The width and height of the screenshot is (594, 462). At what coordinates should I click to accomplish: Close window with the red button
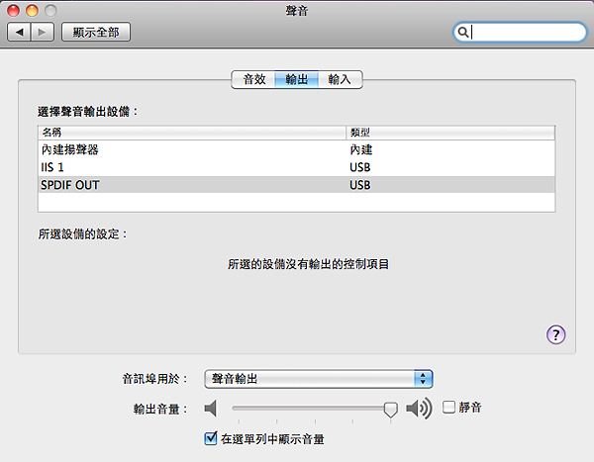tap(13, 11)
